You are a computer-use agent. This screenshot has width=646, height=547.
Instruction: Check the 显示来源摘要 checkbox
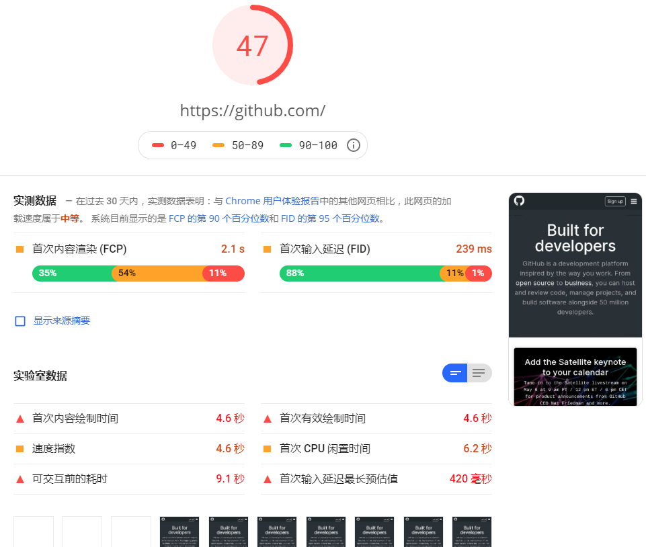point(20,321)
